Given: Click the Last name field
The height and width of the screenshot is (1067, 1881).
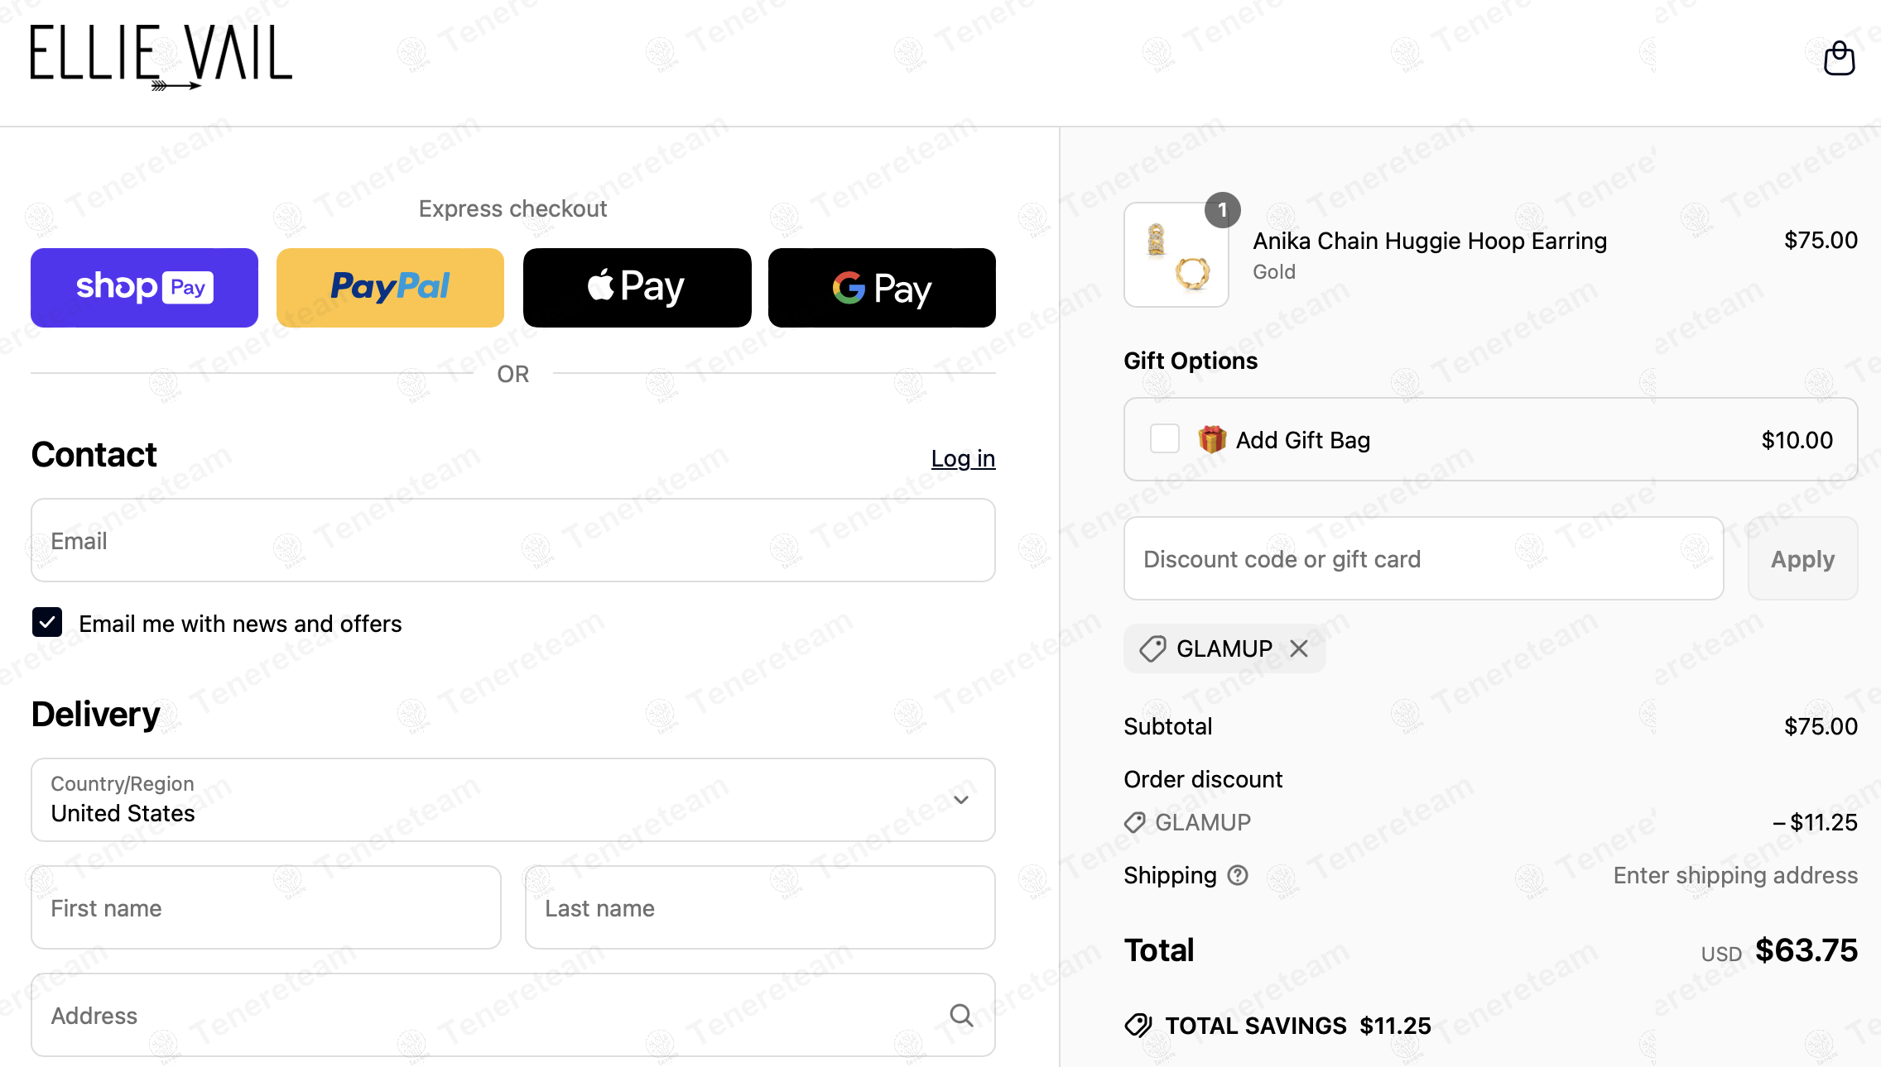Looking at the screenshot, I should pyautogui.click(x=760, y=907).
